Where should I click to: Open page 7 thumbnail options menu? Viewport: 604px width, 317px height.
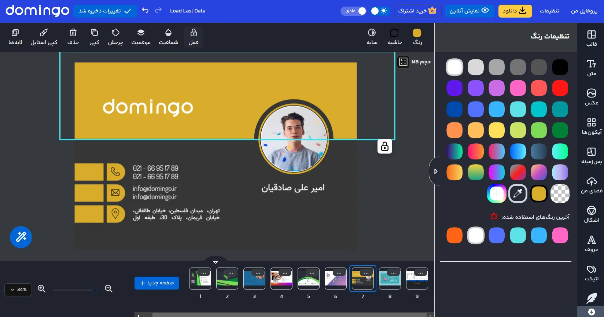[x=366, y=273]
